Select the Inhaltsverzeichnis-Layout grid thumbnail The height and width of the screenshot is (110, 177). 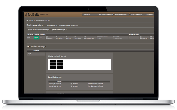click(x=56, y=64)
